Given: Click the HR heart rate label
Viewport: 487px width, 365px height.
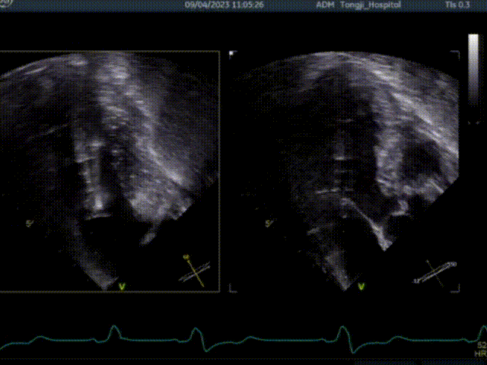Looking at the screenshot, I should point(479,354).
